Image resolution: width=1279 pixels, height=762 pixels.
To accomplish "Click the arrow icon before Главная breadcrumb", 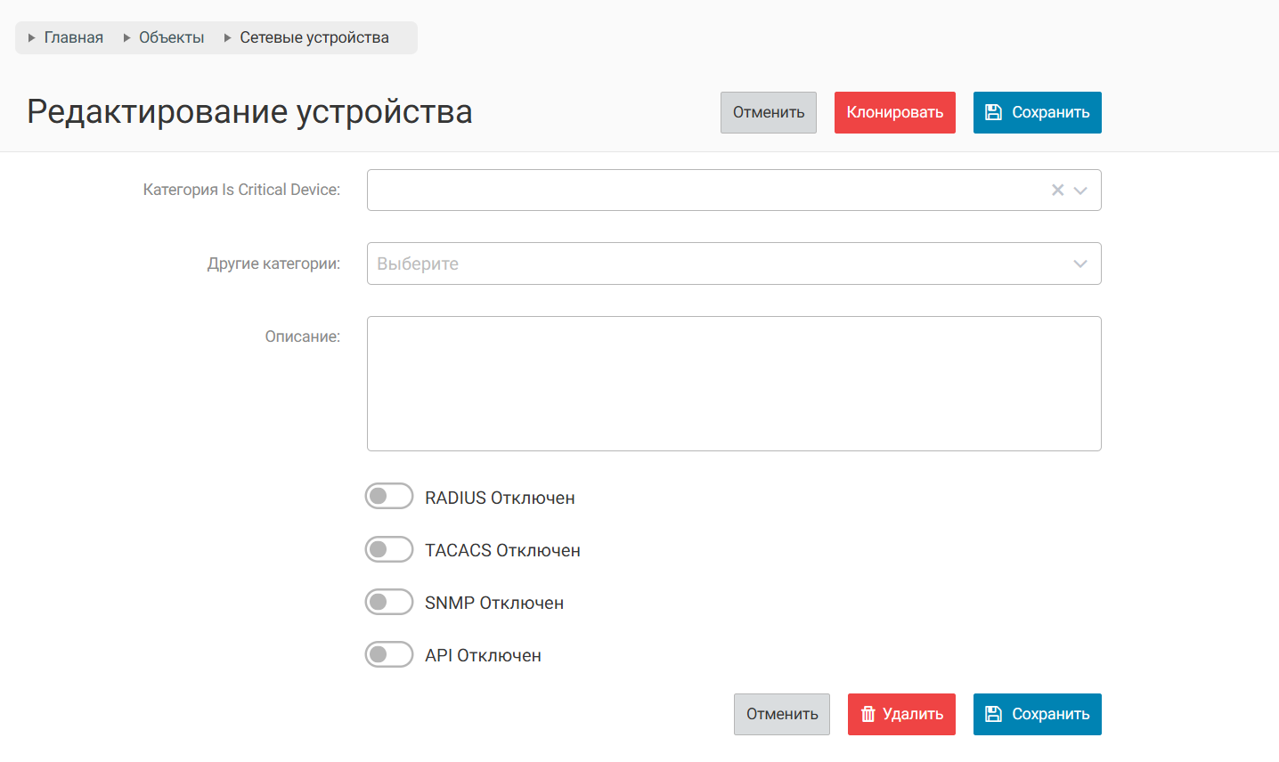I will coord(32,37).
